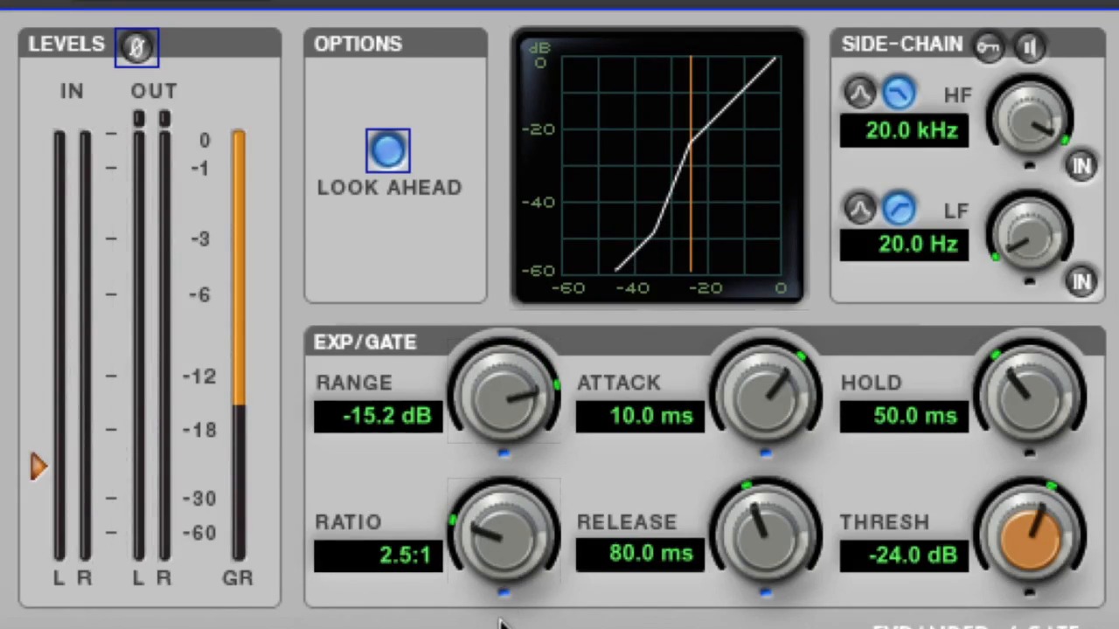
Task: Click the IN left channel meter
Action: pos(59,345)
